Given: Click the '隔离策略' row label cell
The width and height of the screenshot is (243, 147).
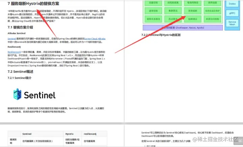Looking at the screenshot, I should pyautogui.click(x=14, y=141).
